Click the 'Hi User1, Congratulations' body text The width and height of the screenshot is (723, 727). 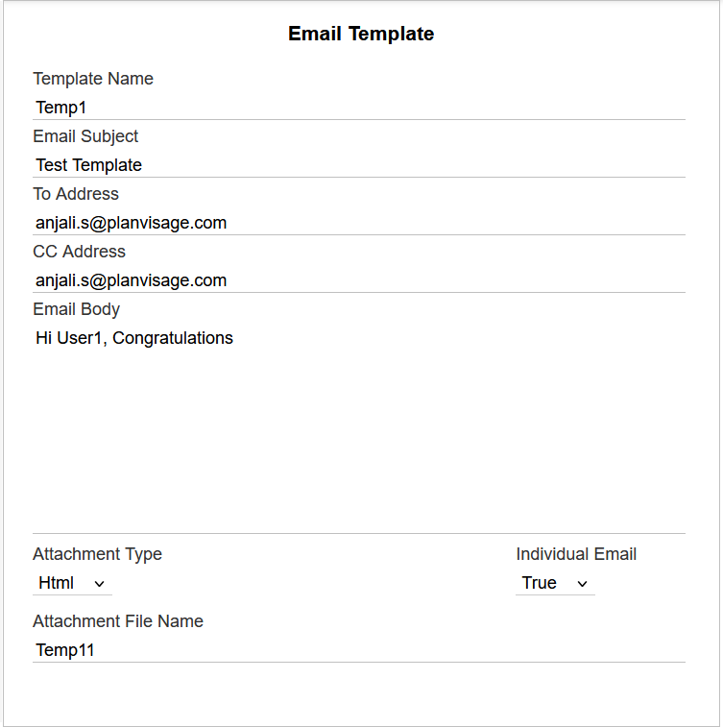point(134,338)
